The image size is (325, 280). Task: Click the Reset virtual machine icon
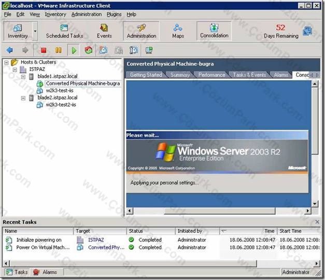point(89,50)
